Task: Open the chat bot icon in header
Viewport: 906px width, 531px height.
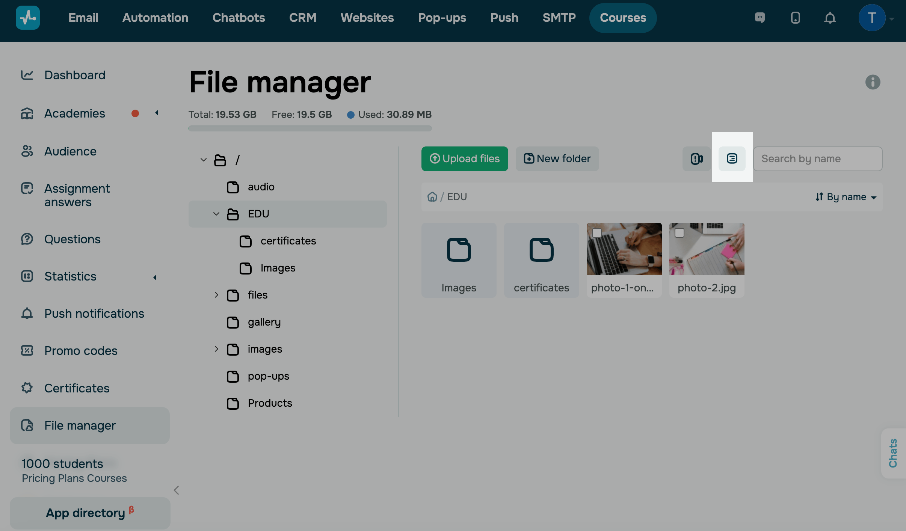Action: tap(760, 18)
